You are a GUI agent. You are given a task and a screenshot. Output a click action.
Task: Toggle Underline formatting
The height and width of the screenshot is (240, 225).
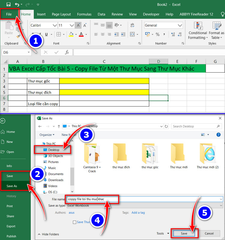(46, 34)
